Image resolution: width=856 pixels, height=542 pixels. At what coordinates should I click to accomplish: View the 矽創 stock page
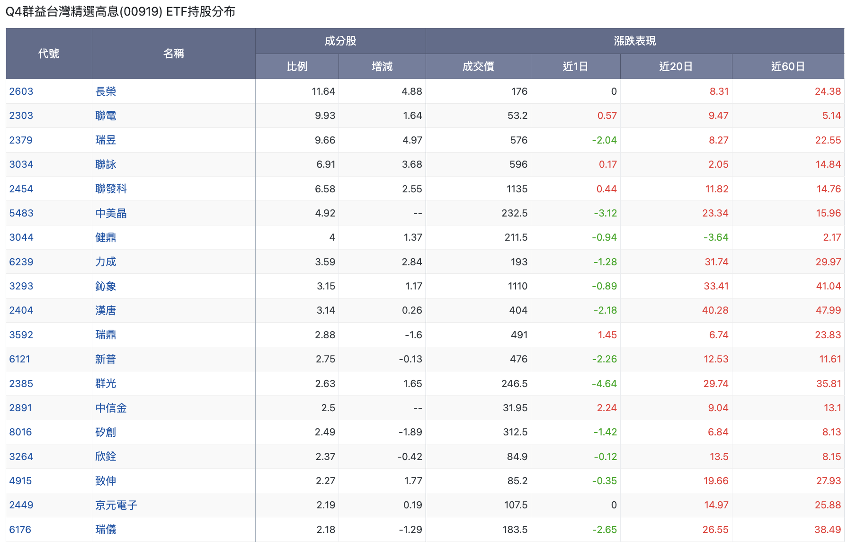pos(105,432)
